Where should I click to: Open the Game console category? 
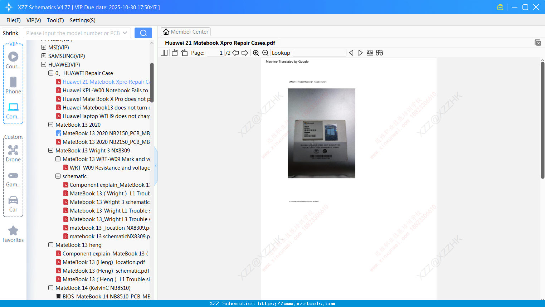(x=13, y=179)
